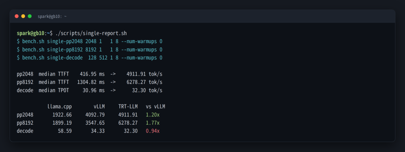Click the red 0.94x ratio
The width and height of the screenshot is (405, 152).
coord(153,131)
